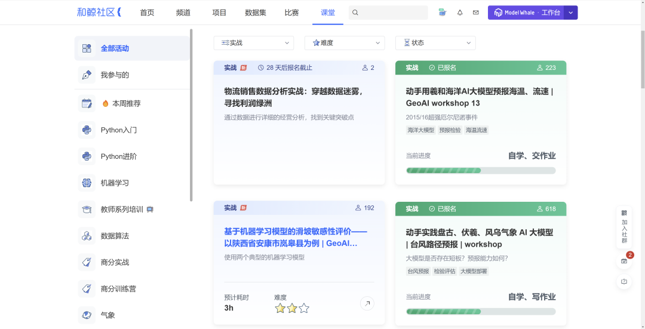Click the 28 天后报名截止 text
This screenshot has height=329, width=645.
pos(289,68)
